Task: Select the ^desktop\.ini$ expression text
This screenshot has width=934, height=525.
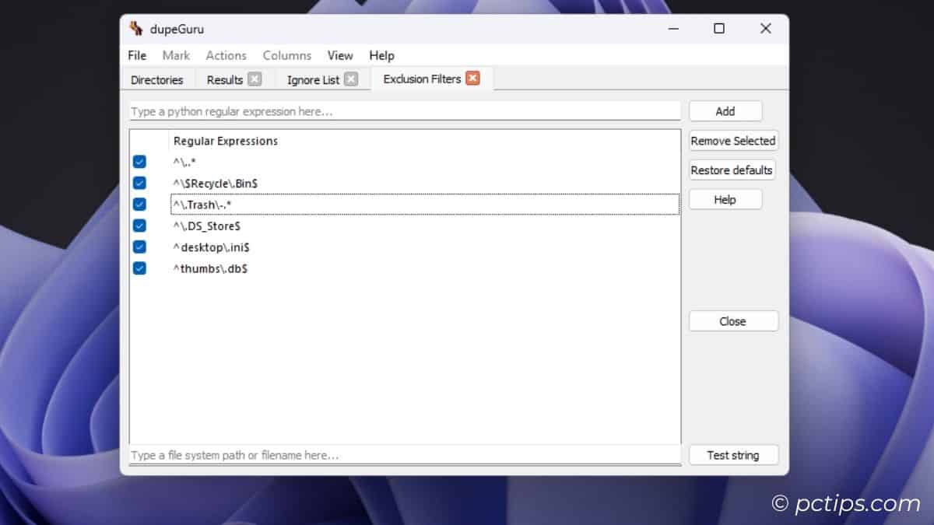Action: [211, 247]
